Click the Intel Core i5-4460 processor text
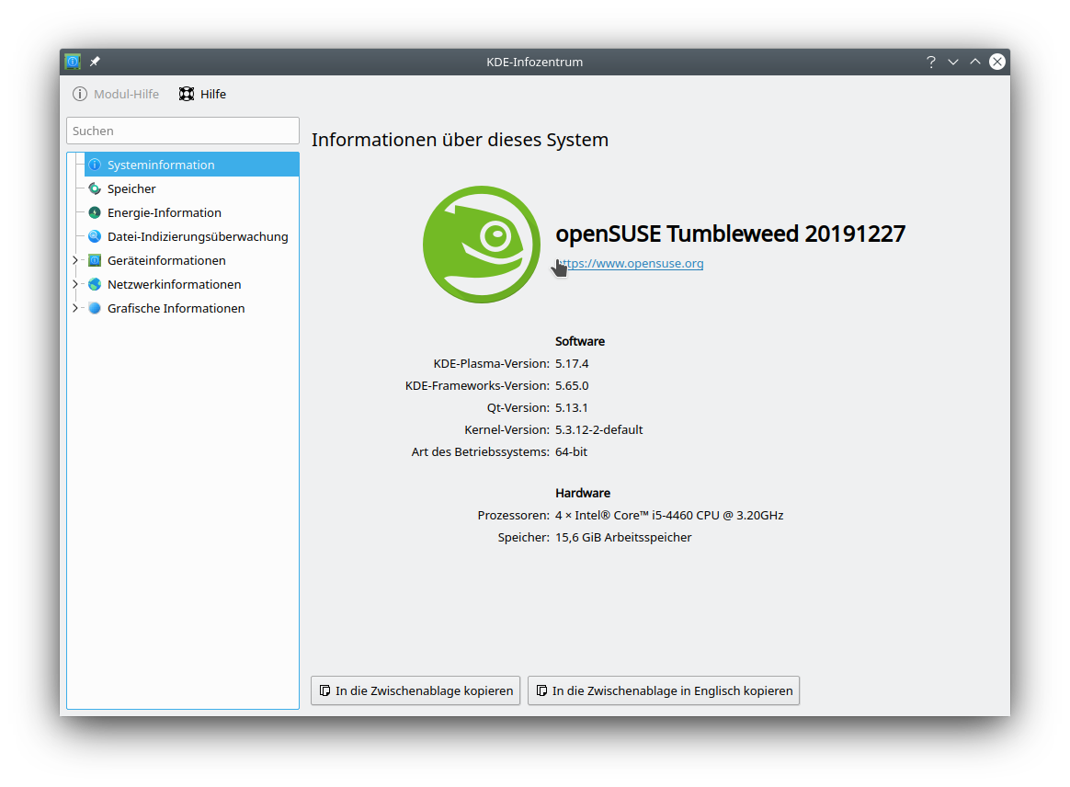The image size is (1070, 787). click(669, 515)
